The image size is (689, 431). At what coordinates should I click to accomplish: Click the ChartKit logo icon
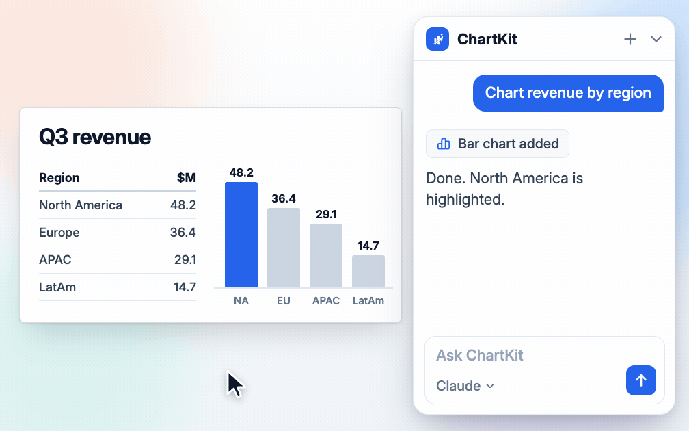tap(437, 39)
